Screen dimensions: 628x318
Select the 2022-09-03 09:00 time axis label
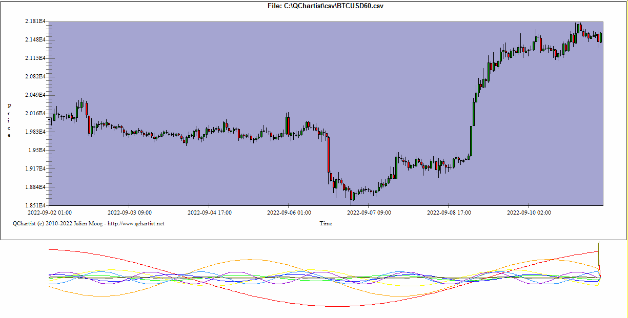point(129,212)
